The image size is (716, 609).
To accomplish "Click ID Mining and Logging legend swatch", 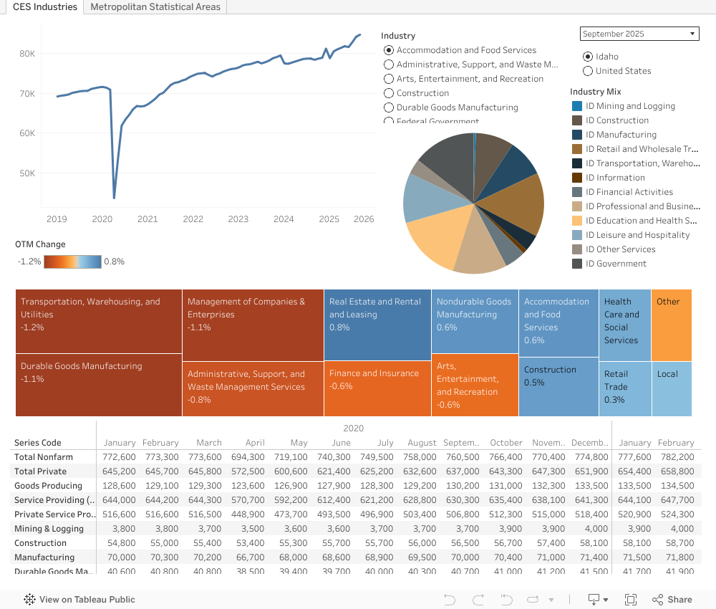I will [x=577, y=106].
